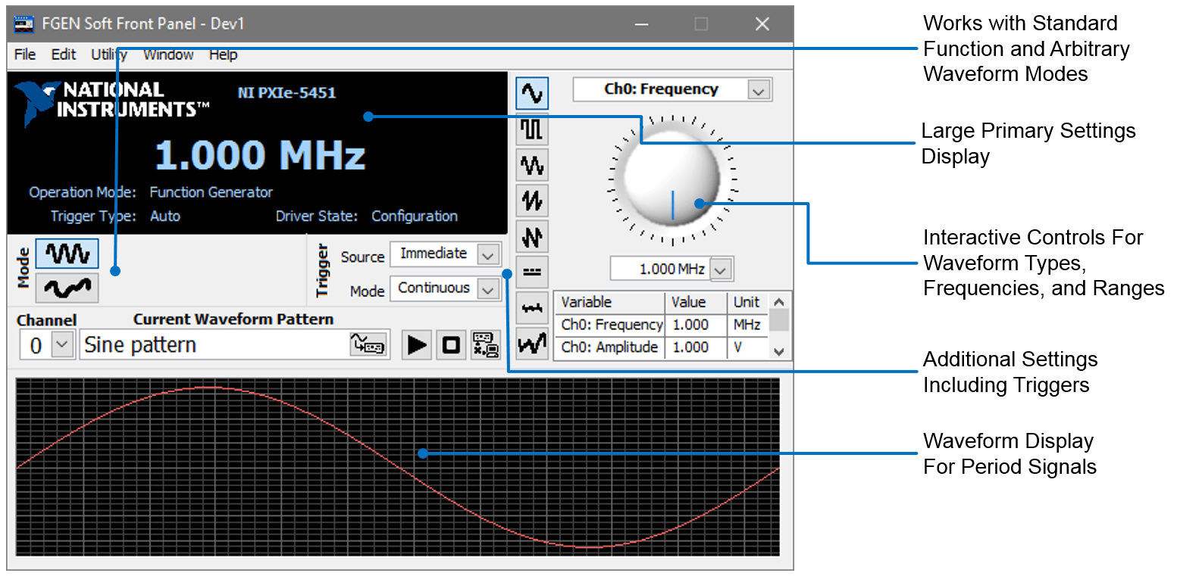Stop waveform generation with the Stop button
1177x576 pixels.
coord(451,345)
